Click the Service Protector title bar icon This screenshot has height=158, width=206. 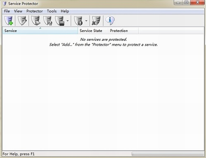tap(5, 4)
